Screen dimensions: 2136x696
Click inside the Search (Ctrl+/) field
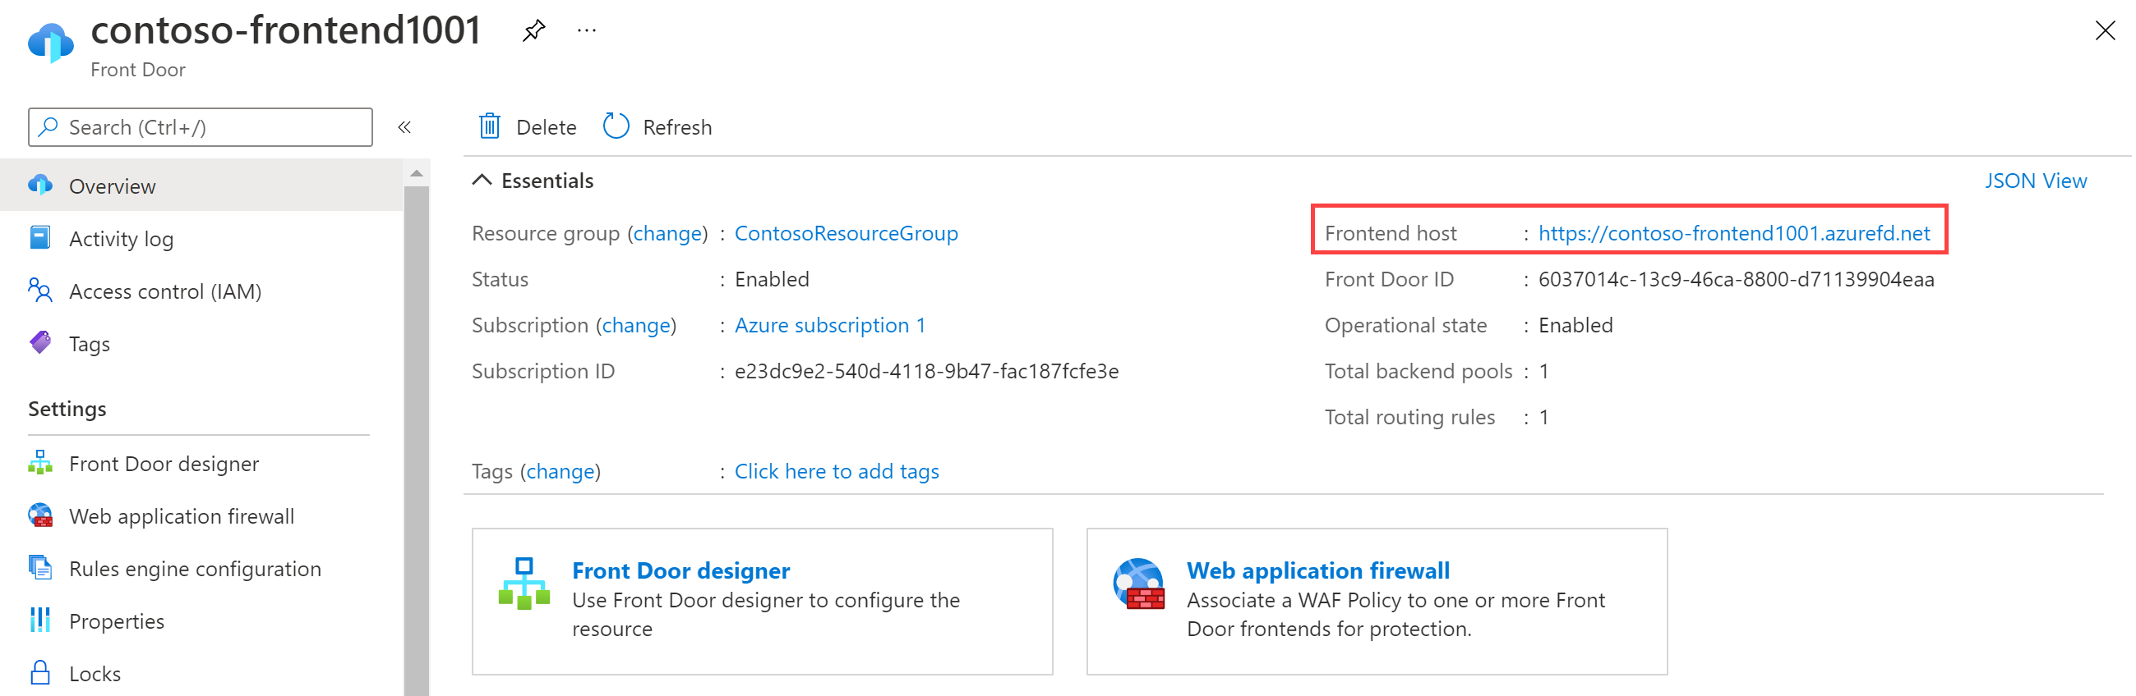(x=199, y=126)
